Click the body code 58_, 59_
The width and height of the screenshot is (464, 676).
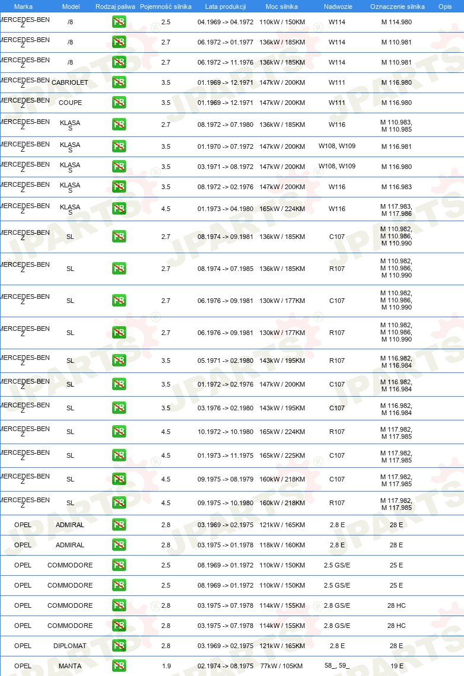(337, 666)
